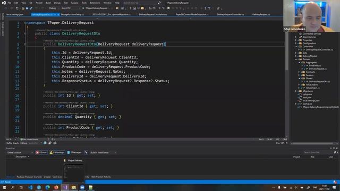
Task: Open the Debug menu
Action: (57, 3)
